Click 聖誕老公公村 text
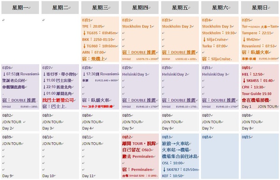Screen dimensions: 280x180 click(x=14, y=80)
